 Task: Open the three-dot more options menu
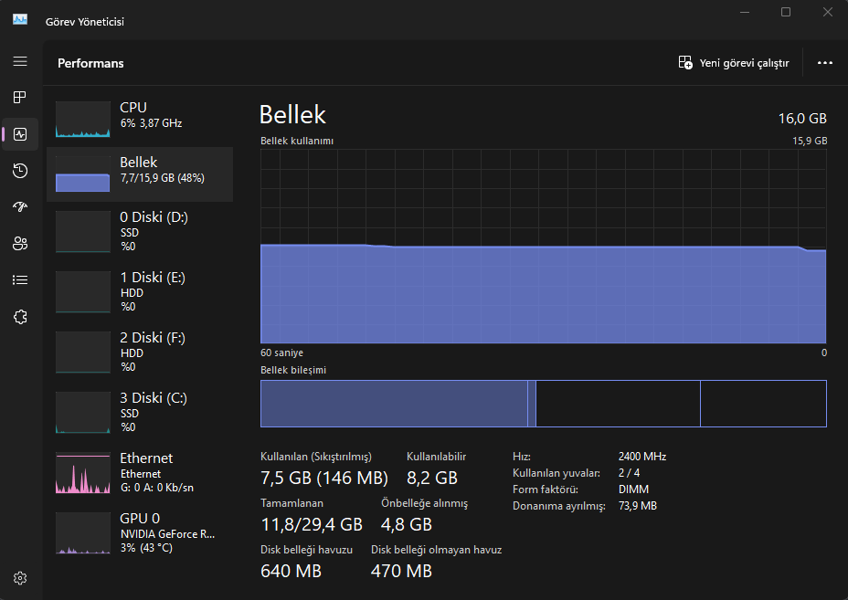coord(825,63)
